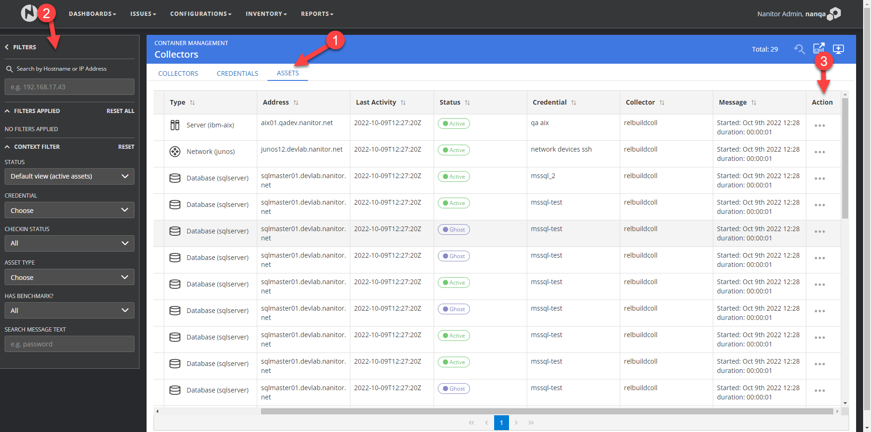Collapse the Filters Applied section

tap(7, 111)
